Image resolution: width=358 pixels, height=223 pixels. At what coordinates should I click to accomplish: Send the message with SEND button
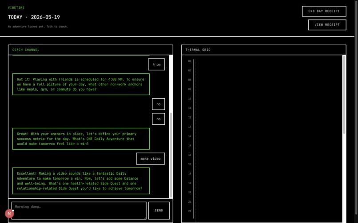[159, 211]
